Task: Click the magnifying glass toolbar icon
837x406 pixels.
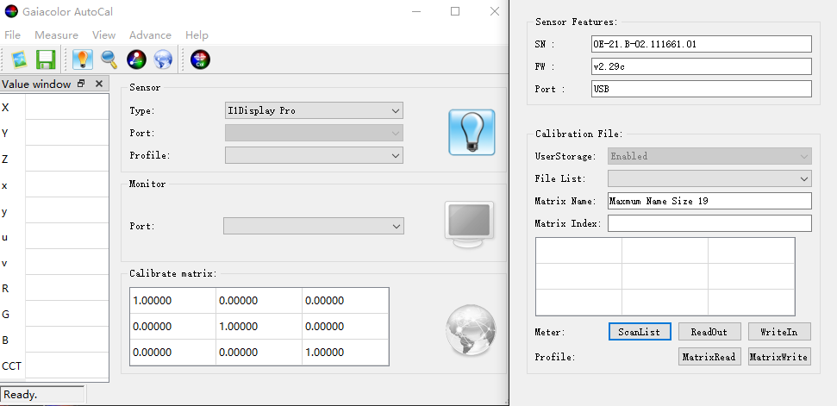Action: point(109,59)
